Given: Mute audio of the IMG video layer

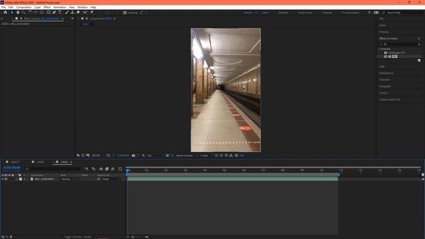Looking at the screenshot, I should (x=6, y=179).
